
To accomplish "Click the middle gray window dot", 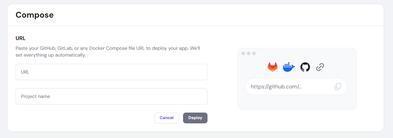I will coord(249,53).
